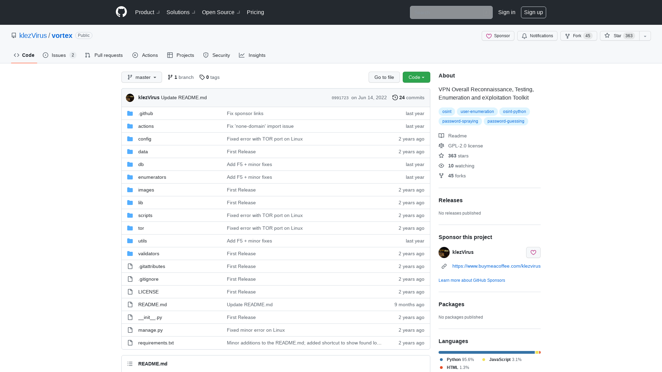Click klezVirus avatar in the commit header
Image resolution: width=662 pixels, height=372 pixels.
coord(130,98)
